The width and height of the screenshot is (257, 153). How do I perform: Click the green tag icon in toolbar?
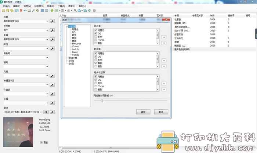pos(52,11)
